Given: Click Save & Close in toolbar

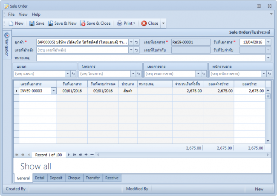Looking at the screenshot, I should click(x=95, y=23).
